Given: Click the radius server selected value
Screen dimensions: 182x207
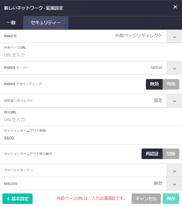Looking at the screenshot, I should pos(156,67).
